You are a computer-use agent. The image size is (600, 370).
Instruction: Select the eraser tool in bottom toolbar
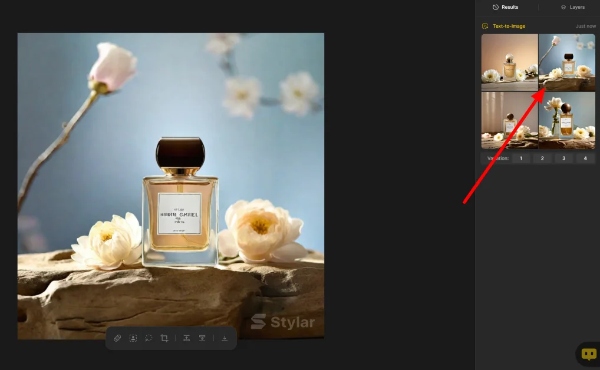point(117,338)
